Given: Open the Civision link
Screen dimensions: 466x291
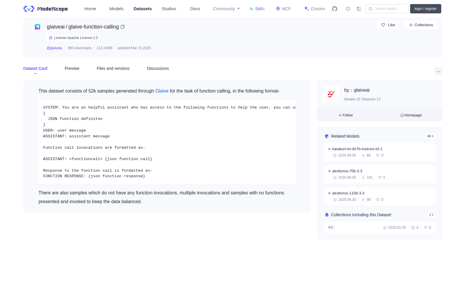Looking at the screenshot, I should tap(315, 9).
